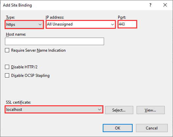This screenshot has height=137, width=173.
Task: Click the chevron arrow of SSL certificate combo
Action: coord(99,110)
